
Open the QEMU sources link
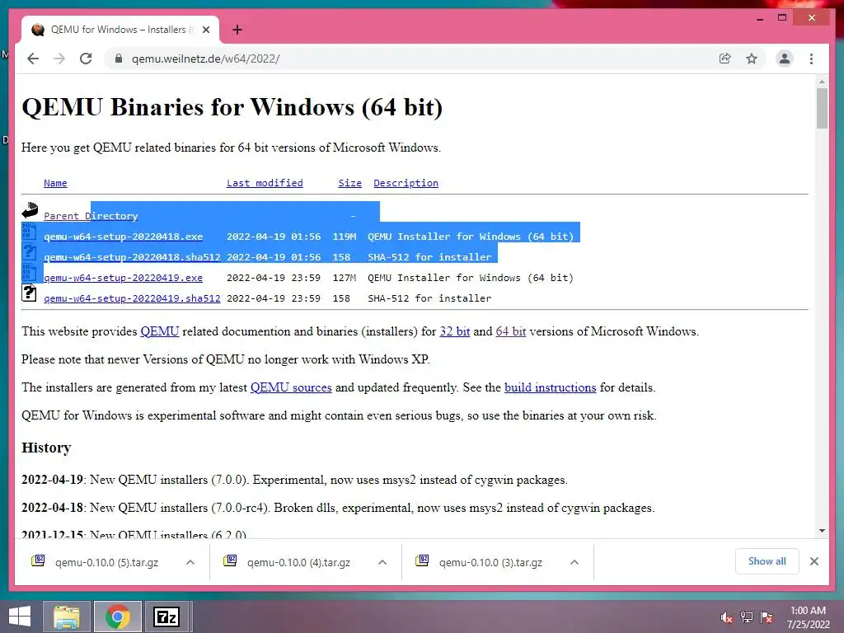click(x=291, y=387)
